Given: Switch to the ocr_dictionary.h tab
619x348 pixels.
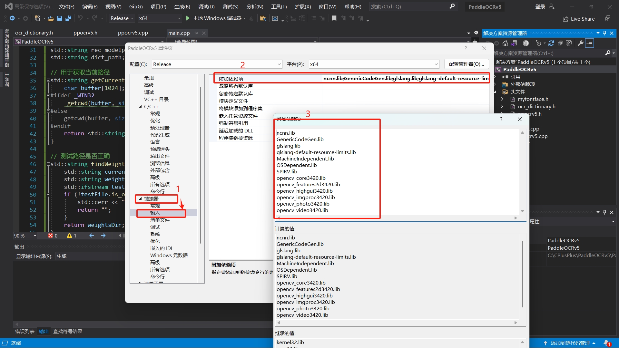Looking at the screenshot, I should click(x=34, y=33).
